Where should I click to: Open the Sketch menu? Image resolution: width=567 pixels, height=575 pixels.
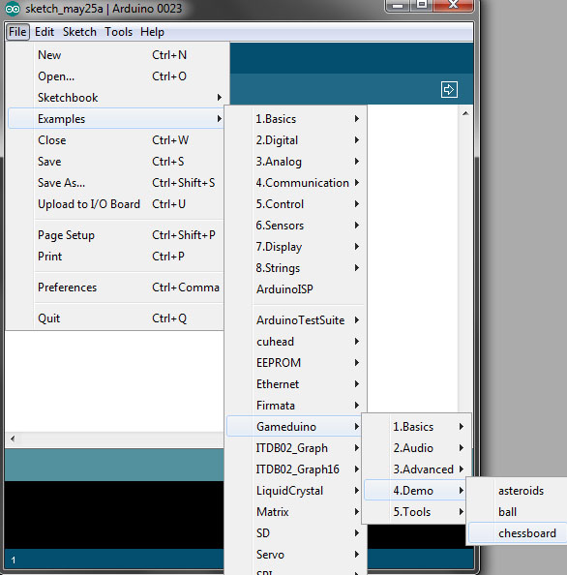click(79, 32)
